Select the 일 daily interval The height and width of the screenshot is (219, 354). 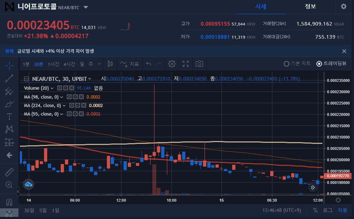click(x=82, y=64)
